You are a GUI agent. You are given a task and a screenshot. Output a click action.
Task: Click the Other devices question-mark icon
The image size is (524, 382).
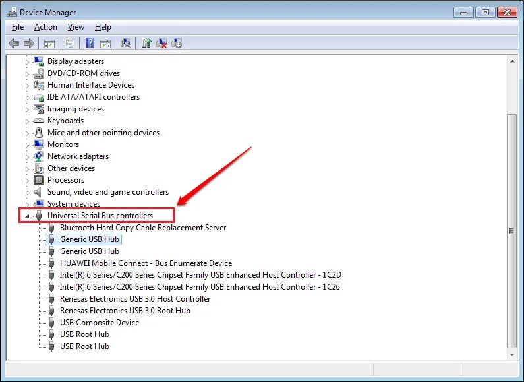(39, 168)
